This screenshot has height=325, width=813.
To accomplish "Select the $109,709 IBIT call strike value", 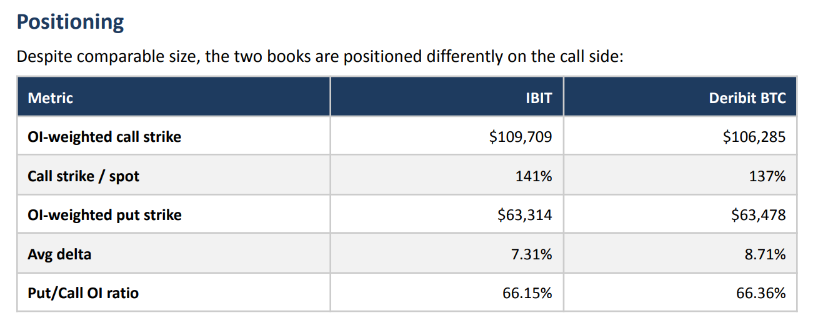I will point(521,137).
